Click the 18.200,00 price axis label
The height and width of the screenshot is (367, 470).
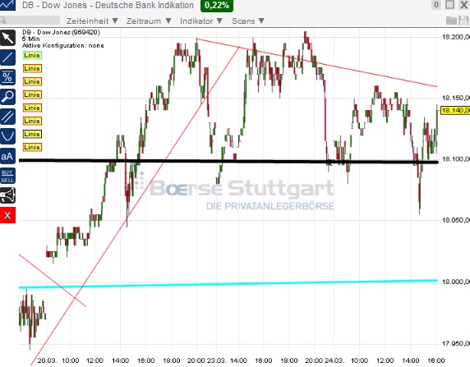pyautogui.click(x=456, y=37)
